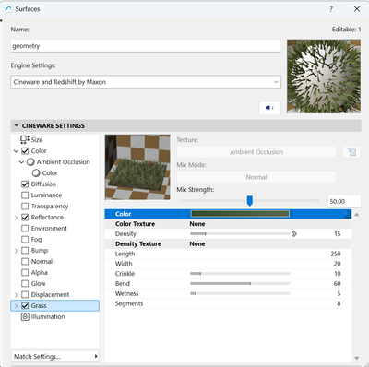Image resolution: width=369 pixels, height=367 pixels.
Task: Click the Size icon in channel list
Action: 25,139
